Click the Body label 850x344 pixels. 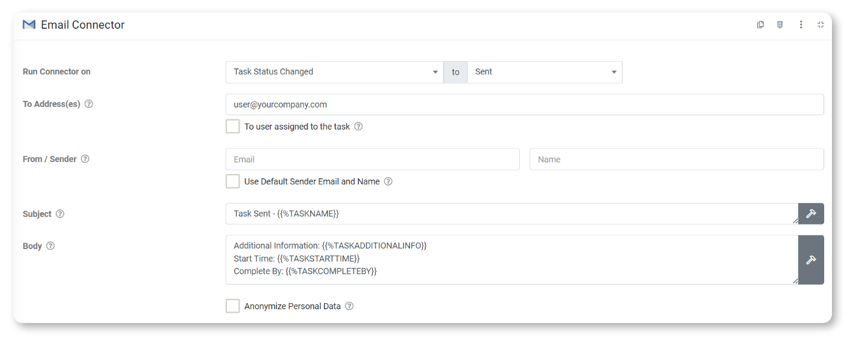point(32,246)
